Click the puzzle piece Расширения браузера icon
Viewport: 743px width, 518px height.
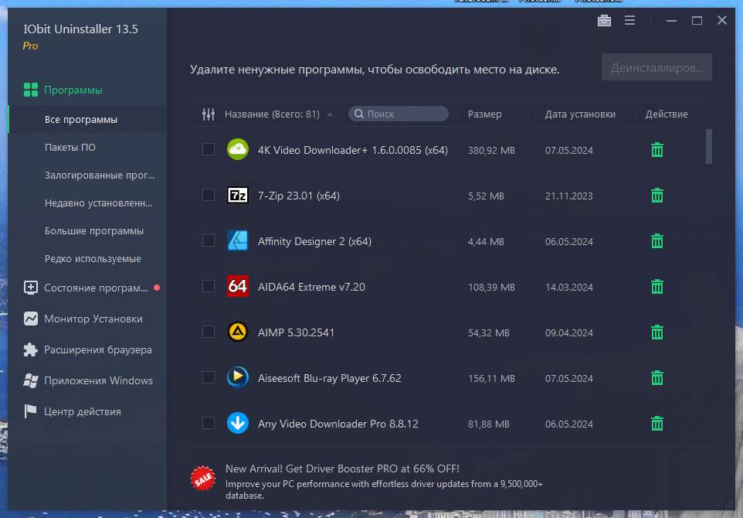click(x=31, y=350)
